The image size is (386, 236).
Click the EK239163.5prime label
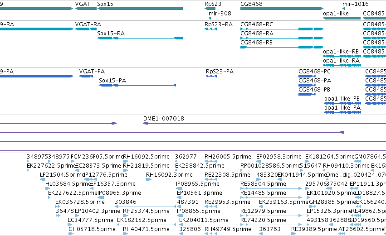pos(283,202)
